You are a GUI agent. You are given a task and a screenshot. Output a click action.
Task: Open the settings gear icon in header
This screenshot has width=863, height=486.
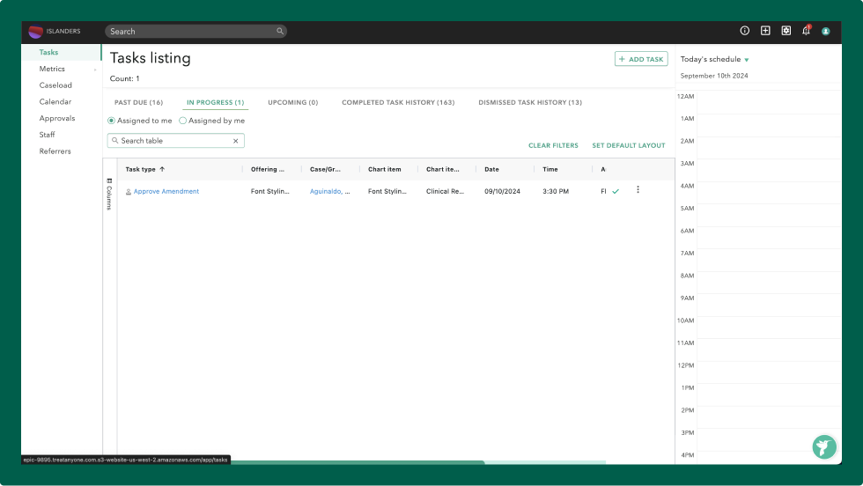click(786, 31)
